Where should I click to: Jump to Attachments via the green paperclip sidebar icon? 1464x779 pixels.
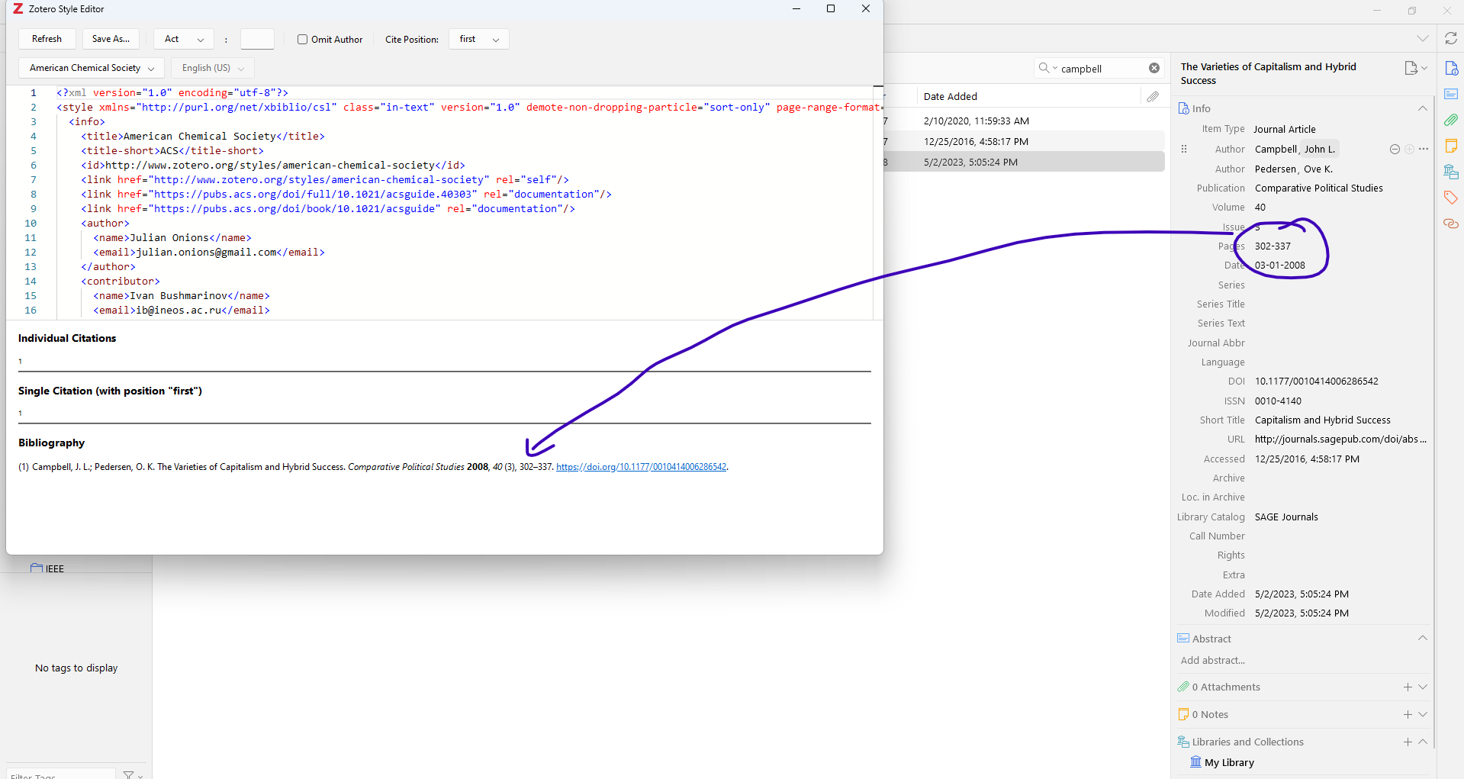(1451, 120)
